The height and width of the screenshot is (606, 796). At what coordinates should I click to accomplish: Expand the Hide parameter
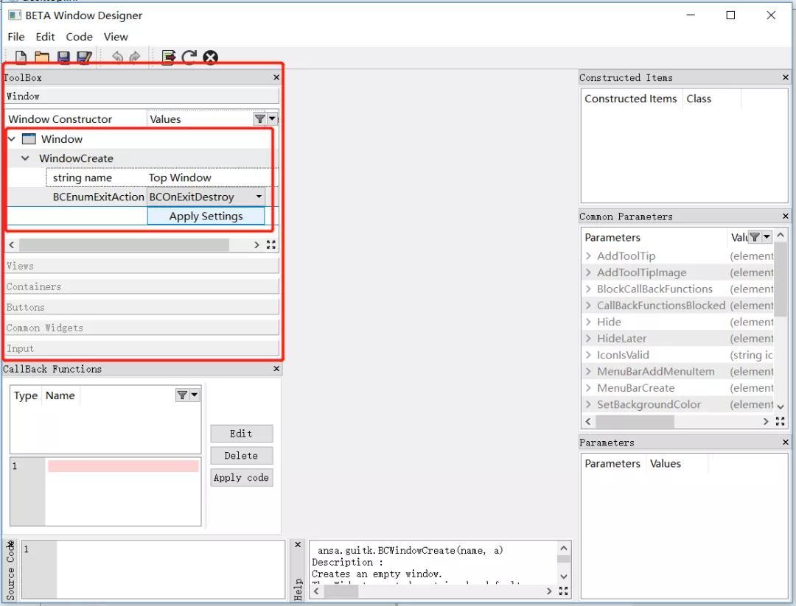(588, 322)
